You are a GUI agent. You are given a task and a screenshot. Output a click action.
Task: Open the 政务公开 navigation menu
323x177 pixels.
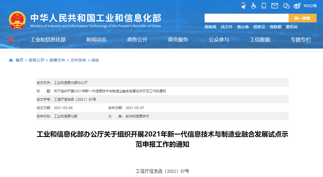pyautogui.click(x=137, y=40)
